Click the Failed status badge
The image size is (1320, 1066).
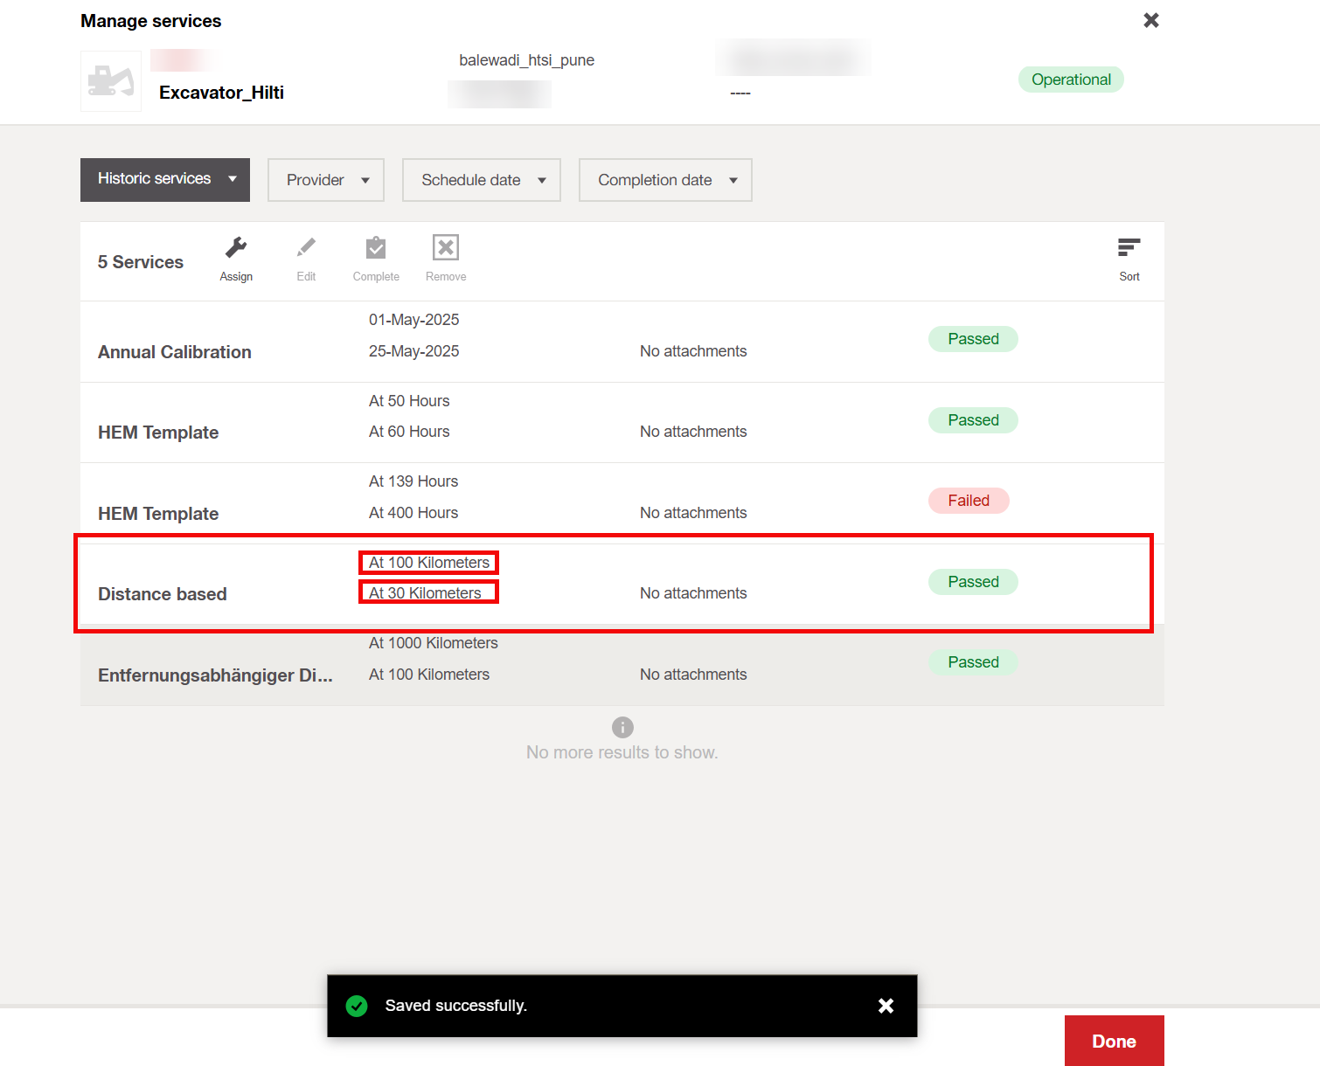tap(969, 501)
